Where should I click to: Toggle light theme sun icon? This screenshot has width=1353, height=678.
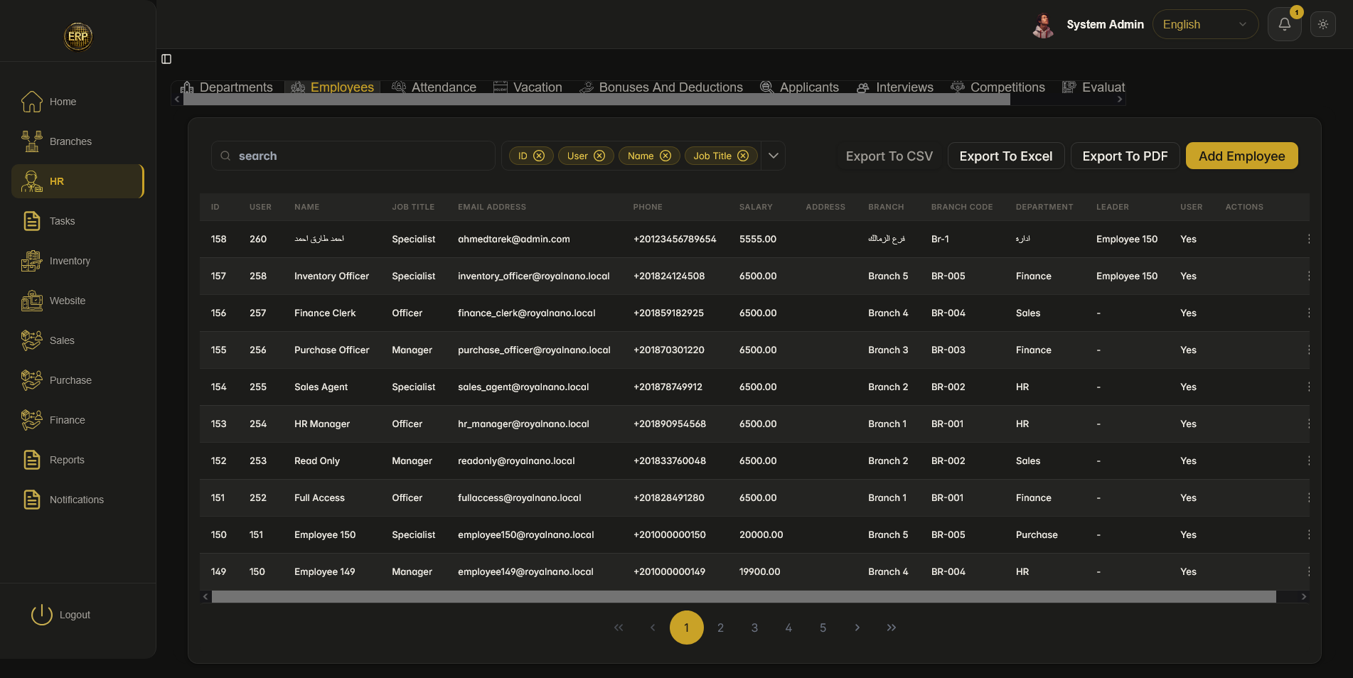pos(1322,24)
